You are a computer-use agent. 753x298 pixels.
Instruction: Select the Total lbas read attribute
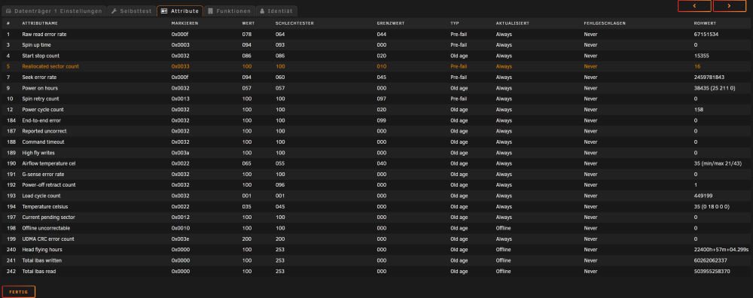[x=39, y=271]
